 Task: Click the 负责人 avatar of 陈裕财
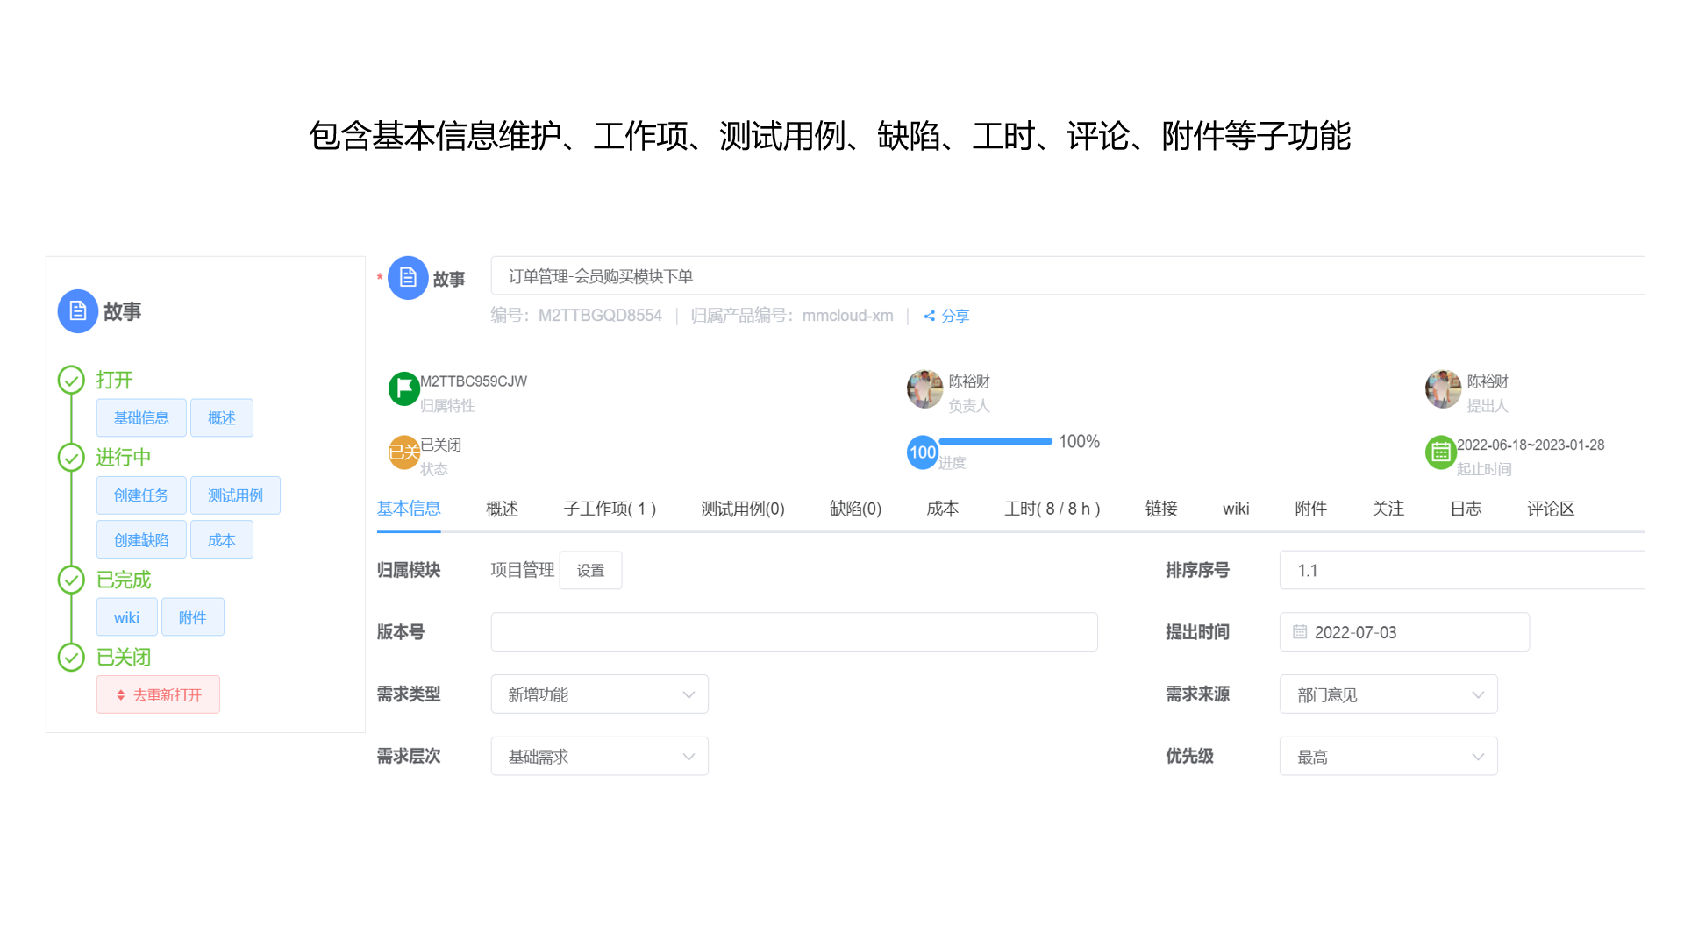924,388
